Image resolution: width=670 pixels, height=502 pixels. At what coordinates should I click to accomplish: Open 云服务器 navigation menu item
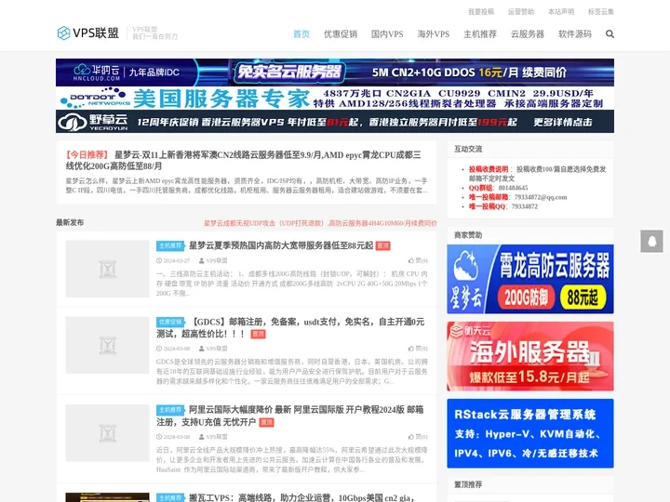click(x=528, y=34)
